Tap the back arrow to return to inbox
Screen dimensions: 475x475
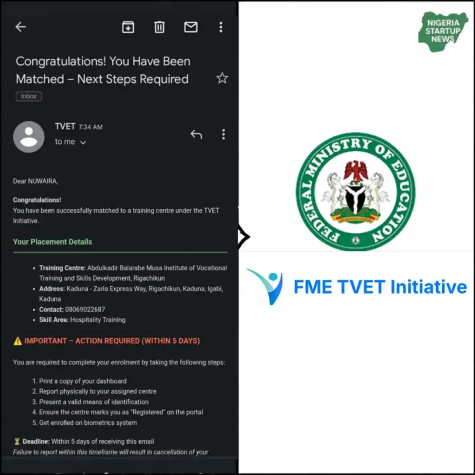(20, 26)
